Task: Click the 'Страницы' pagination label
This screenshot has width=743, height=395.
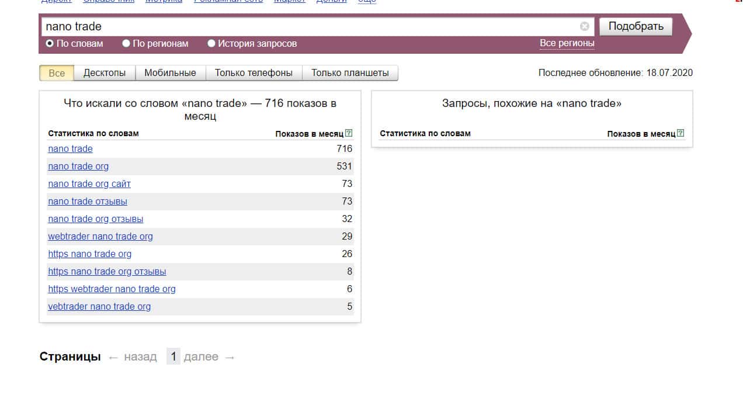Action: coord(70,356)
